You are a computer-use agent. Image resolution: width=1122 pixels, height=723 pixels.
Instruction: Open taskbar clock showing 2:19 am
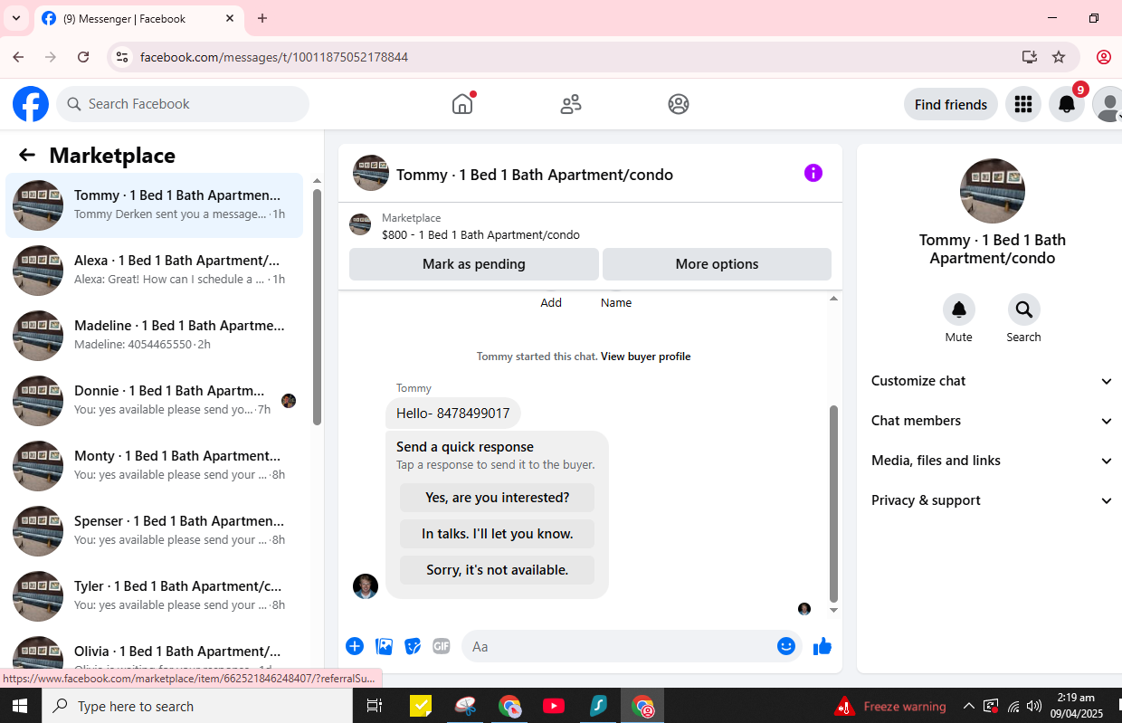1077,706
